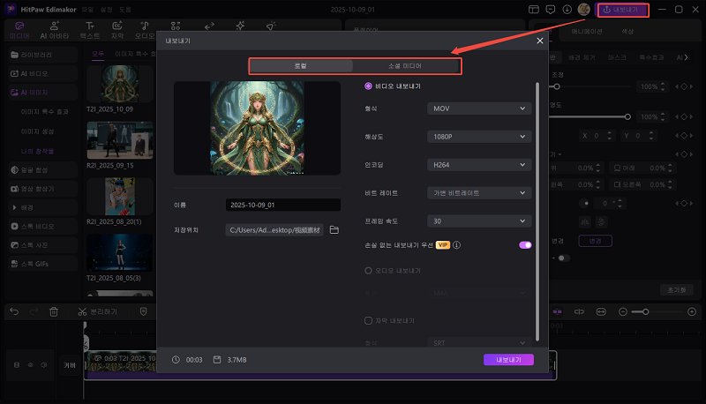The image size is (706, 404).
Task: Click the 이름 field with 2025-10-09_01
Action: 282,205
